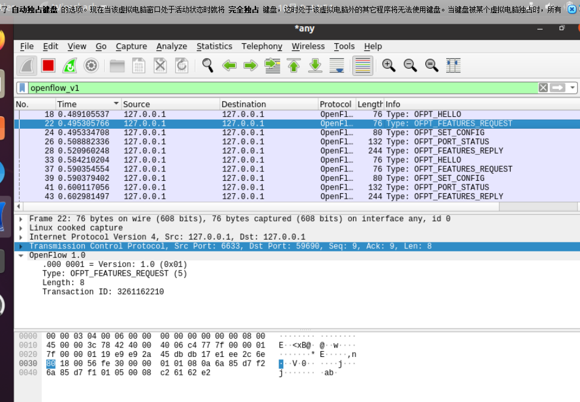
Task: Expand Transmission Control Protocol row
Action: [x=21, y=246]
